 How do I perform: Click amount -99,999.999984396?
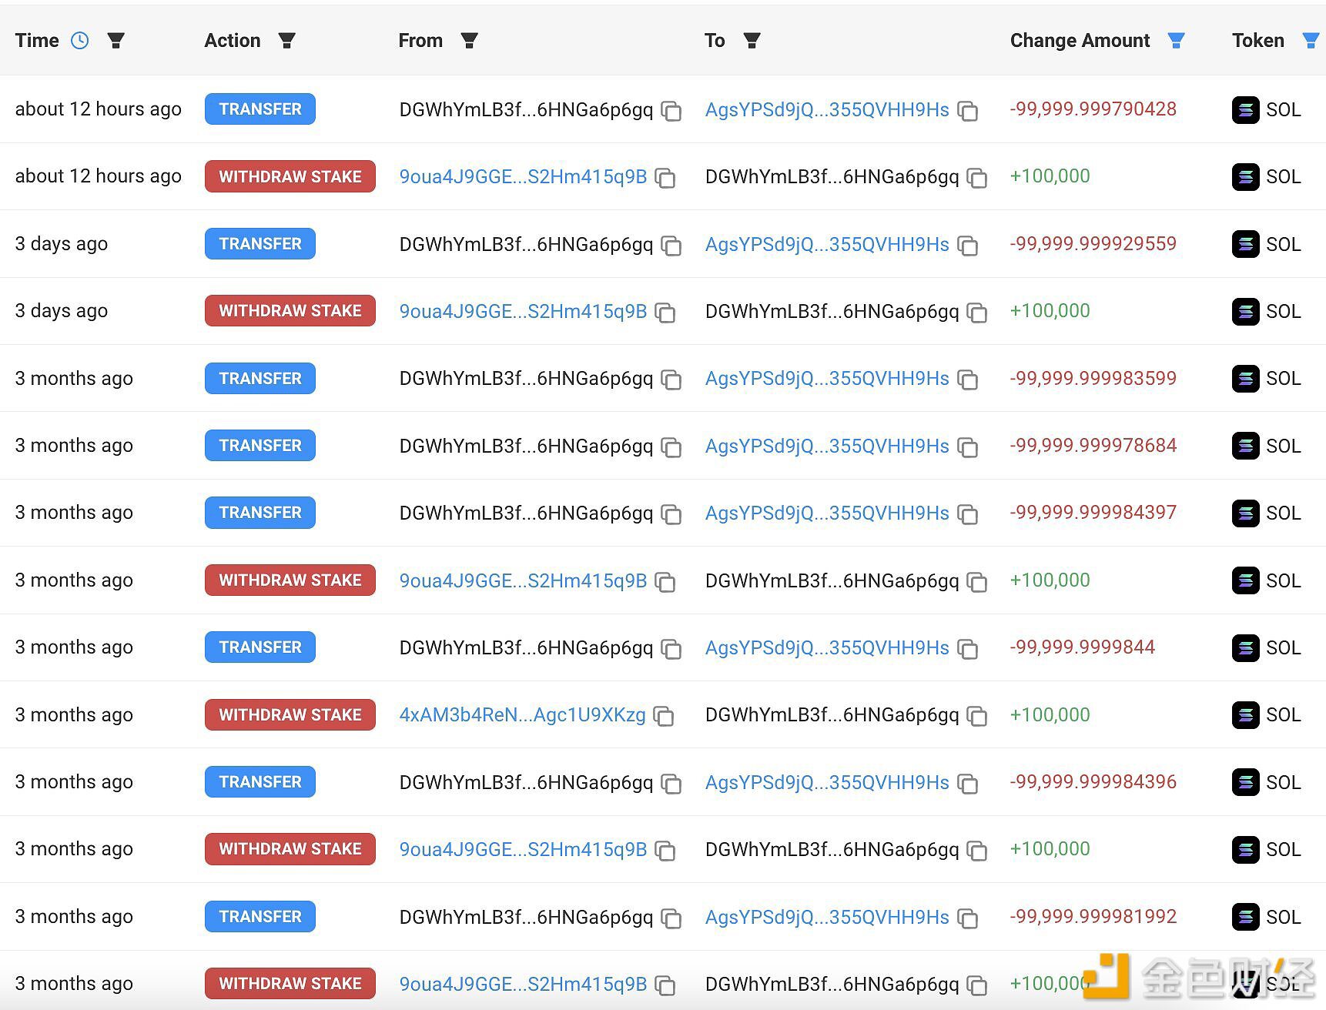[x=1093, y=782]
